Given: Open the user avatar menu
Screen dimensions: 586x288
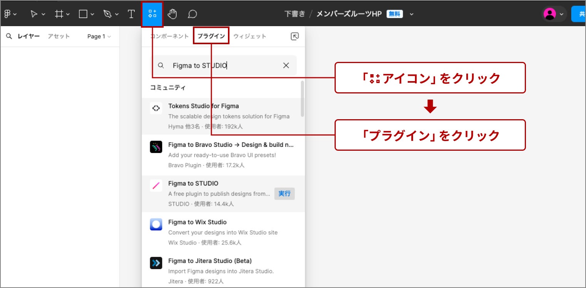Looking at the screenshot, I should 549,14.
